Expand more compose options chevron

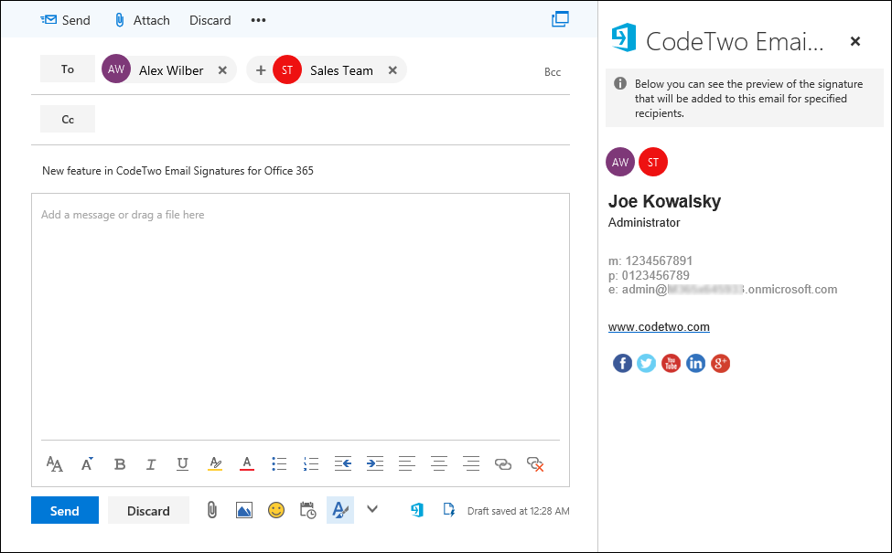tap(372, 509)
